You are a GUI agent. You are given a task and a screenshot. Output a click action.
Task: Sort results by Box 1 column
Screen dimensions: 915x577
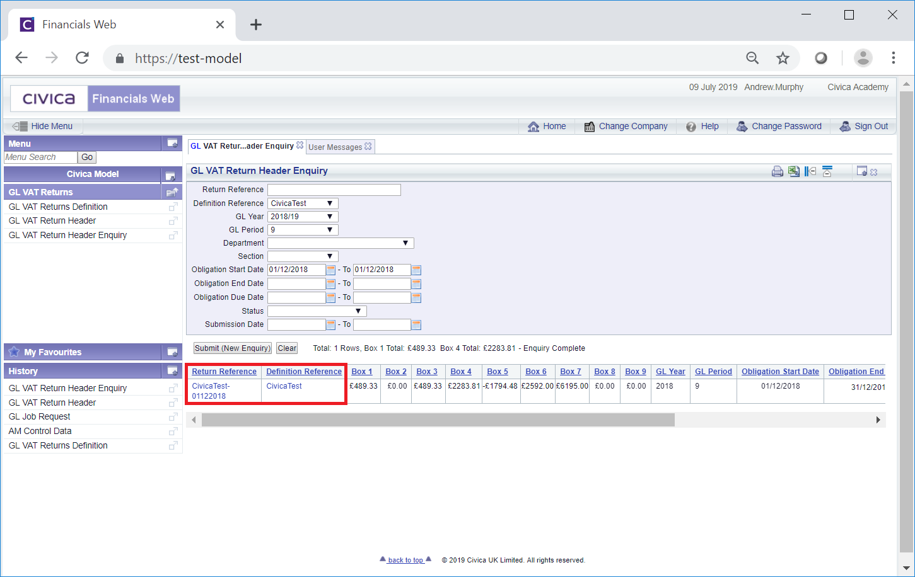(362, 372)
